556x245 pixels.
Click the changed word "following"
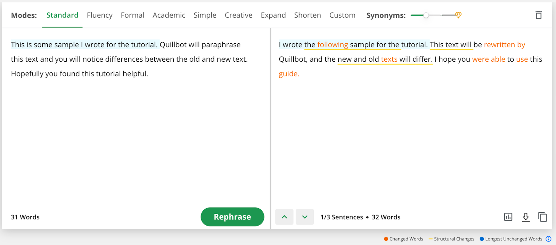pyautogui.click(x=333, y=45)
